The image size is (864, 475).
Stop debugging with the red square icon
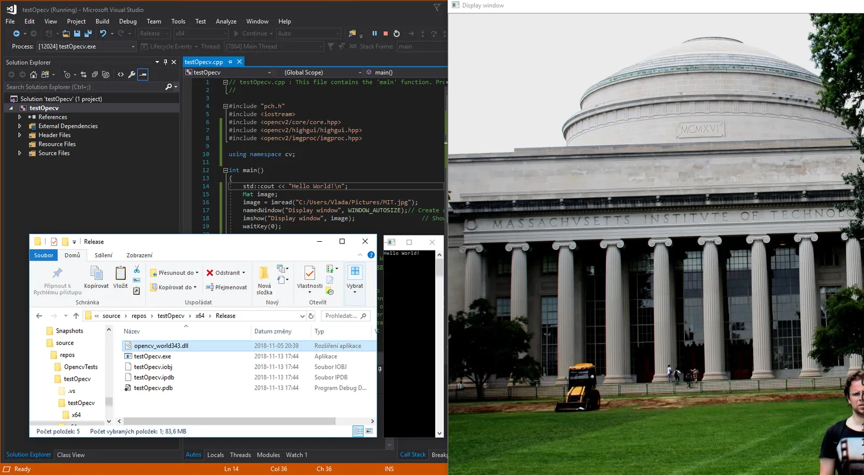tap(386, 33)
